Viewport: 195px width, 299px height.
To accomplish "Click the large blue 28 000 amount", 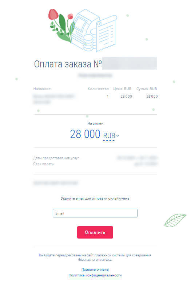I will click(85, 134).
